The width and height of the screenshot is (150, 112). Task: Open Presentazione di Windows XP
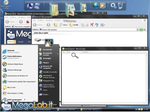tap(15, 76)
